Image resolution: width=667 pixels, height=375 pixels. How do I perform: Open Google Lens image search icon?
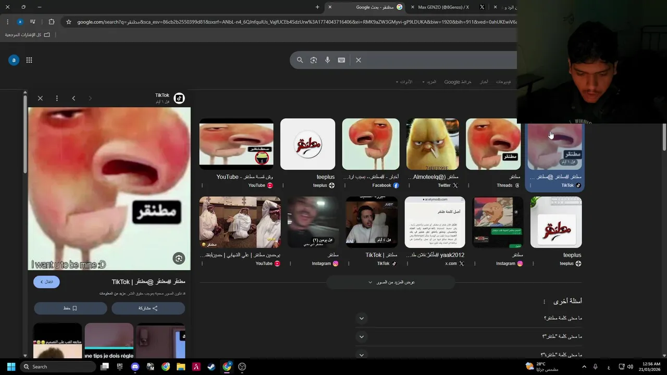click(314, 60)
